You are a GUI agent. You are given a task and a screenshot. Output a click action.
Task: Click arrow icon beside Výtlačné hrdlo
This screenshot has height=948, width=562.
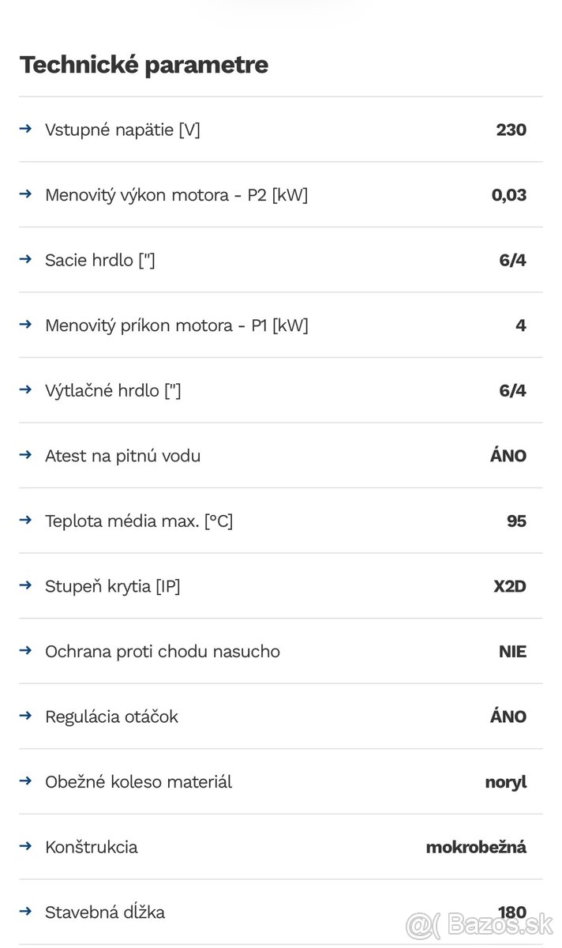point(25,389)
